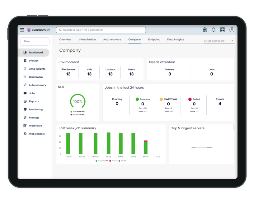Switch to the Virtualization tab

point(87,39)
